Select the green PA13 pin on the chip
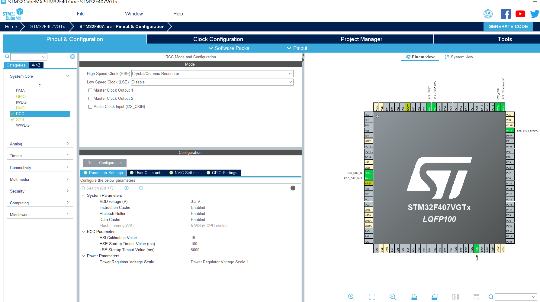540x302 pixels. 509,130
